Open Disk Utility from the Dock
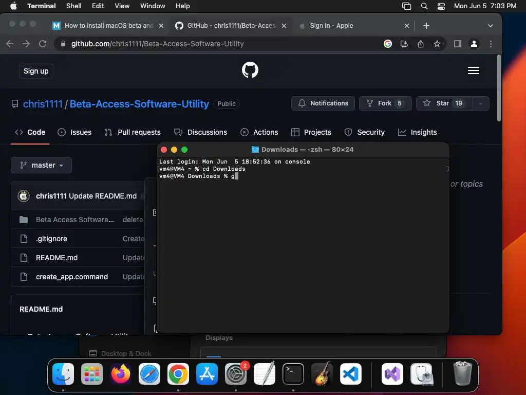The height and width of the screenshot is (395, 526). tap(421, 374)
